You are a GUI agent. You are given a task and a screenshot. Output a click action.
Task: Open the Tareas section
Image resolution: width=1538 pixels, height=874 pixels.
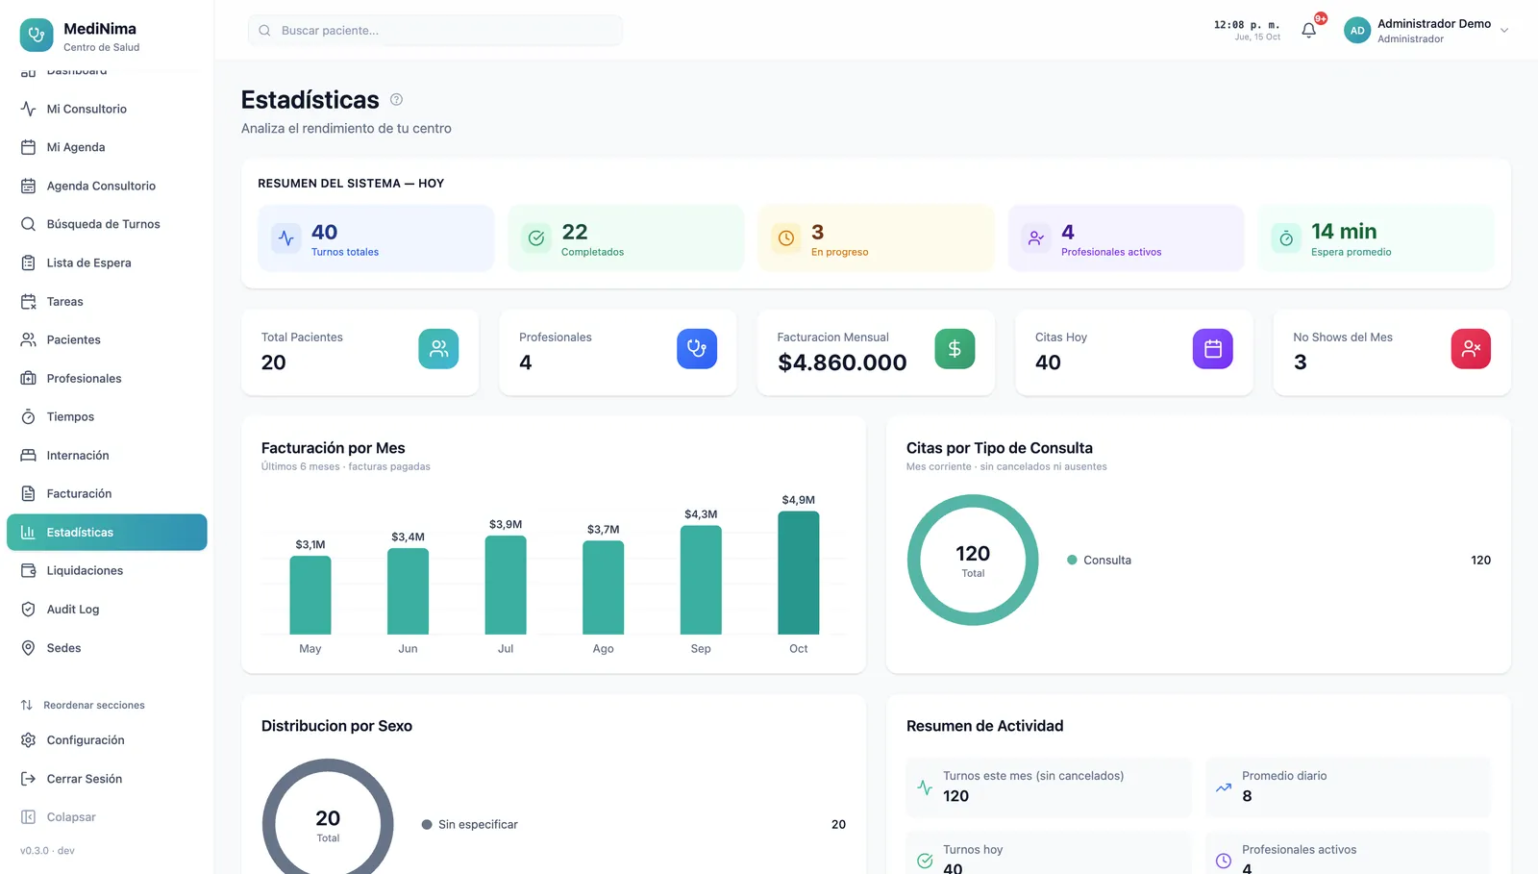click(x=107, y=302)
